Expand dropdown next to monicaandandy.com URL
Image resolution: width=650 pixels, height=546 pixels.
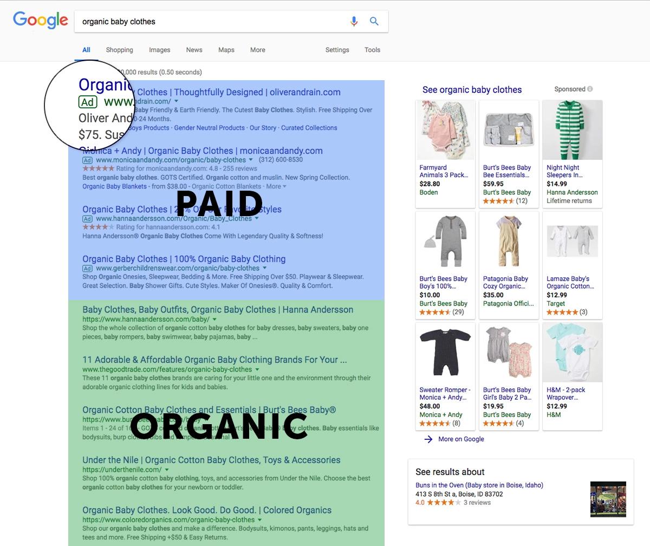[251, 160]
